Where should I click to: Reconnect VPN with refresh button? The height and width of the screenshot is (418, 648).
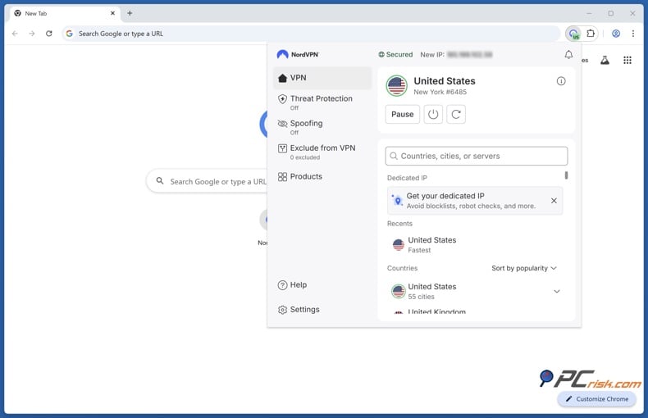[x=456, y=114]
